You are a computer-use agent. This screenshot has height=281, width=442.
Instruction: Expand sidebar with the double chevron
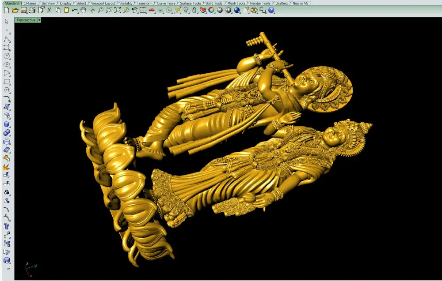coord(8,269)
